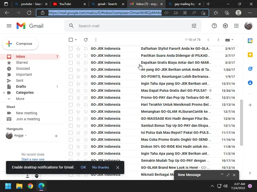Image resolution: width=257 pixels, height=192 pixels.
Task: Open File Explorer from taskbar
Action: [x=19, y=186]
